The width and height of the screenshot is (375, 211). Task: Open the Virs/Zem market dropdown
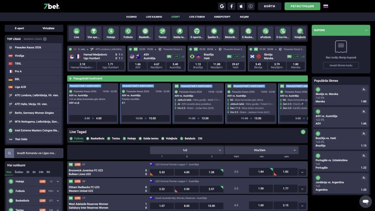tap(261, 150)
